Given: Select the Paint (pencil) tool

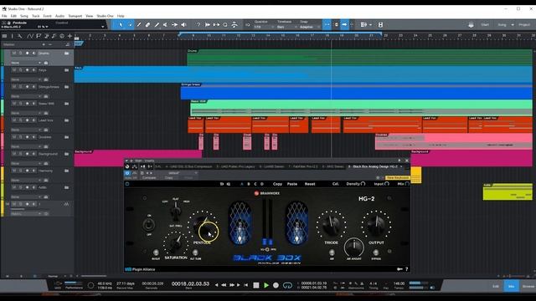Looking at the screenshot, I should (x=157, y=25).
